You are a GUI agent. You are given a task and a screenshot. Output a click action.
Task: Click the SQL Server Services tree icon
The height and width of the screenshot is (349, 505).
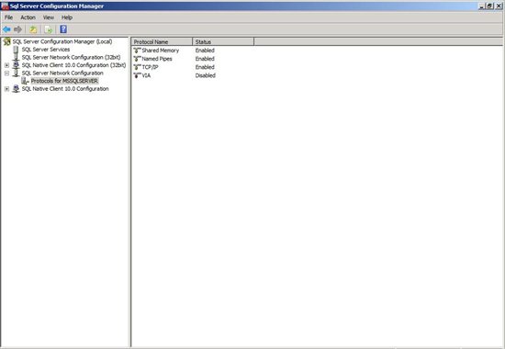click(16, 50)
